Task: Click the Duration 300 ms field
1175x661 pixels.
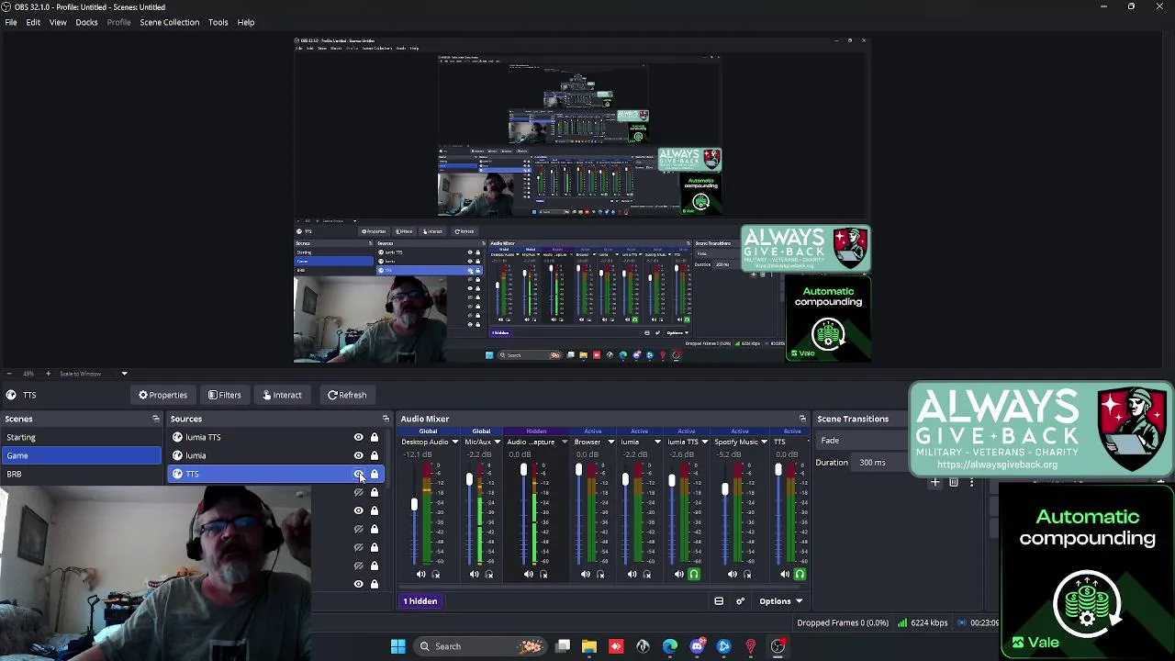Action: tap(879, 463)
